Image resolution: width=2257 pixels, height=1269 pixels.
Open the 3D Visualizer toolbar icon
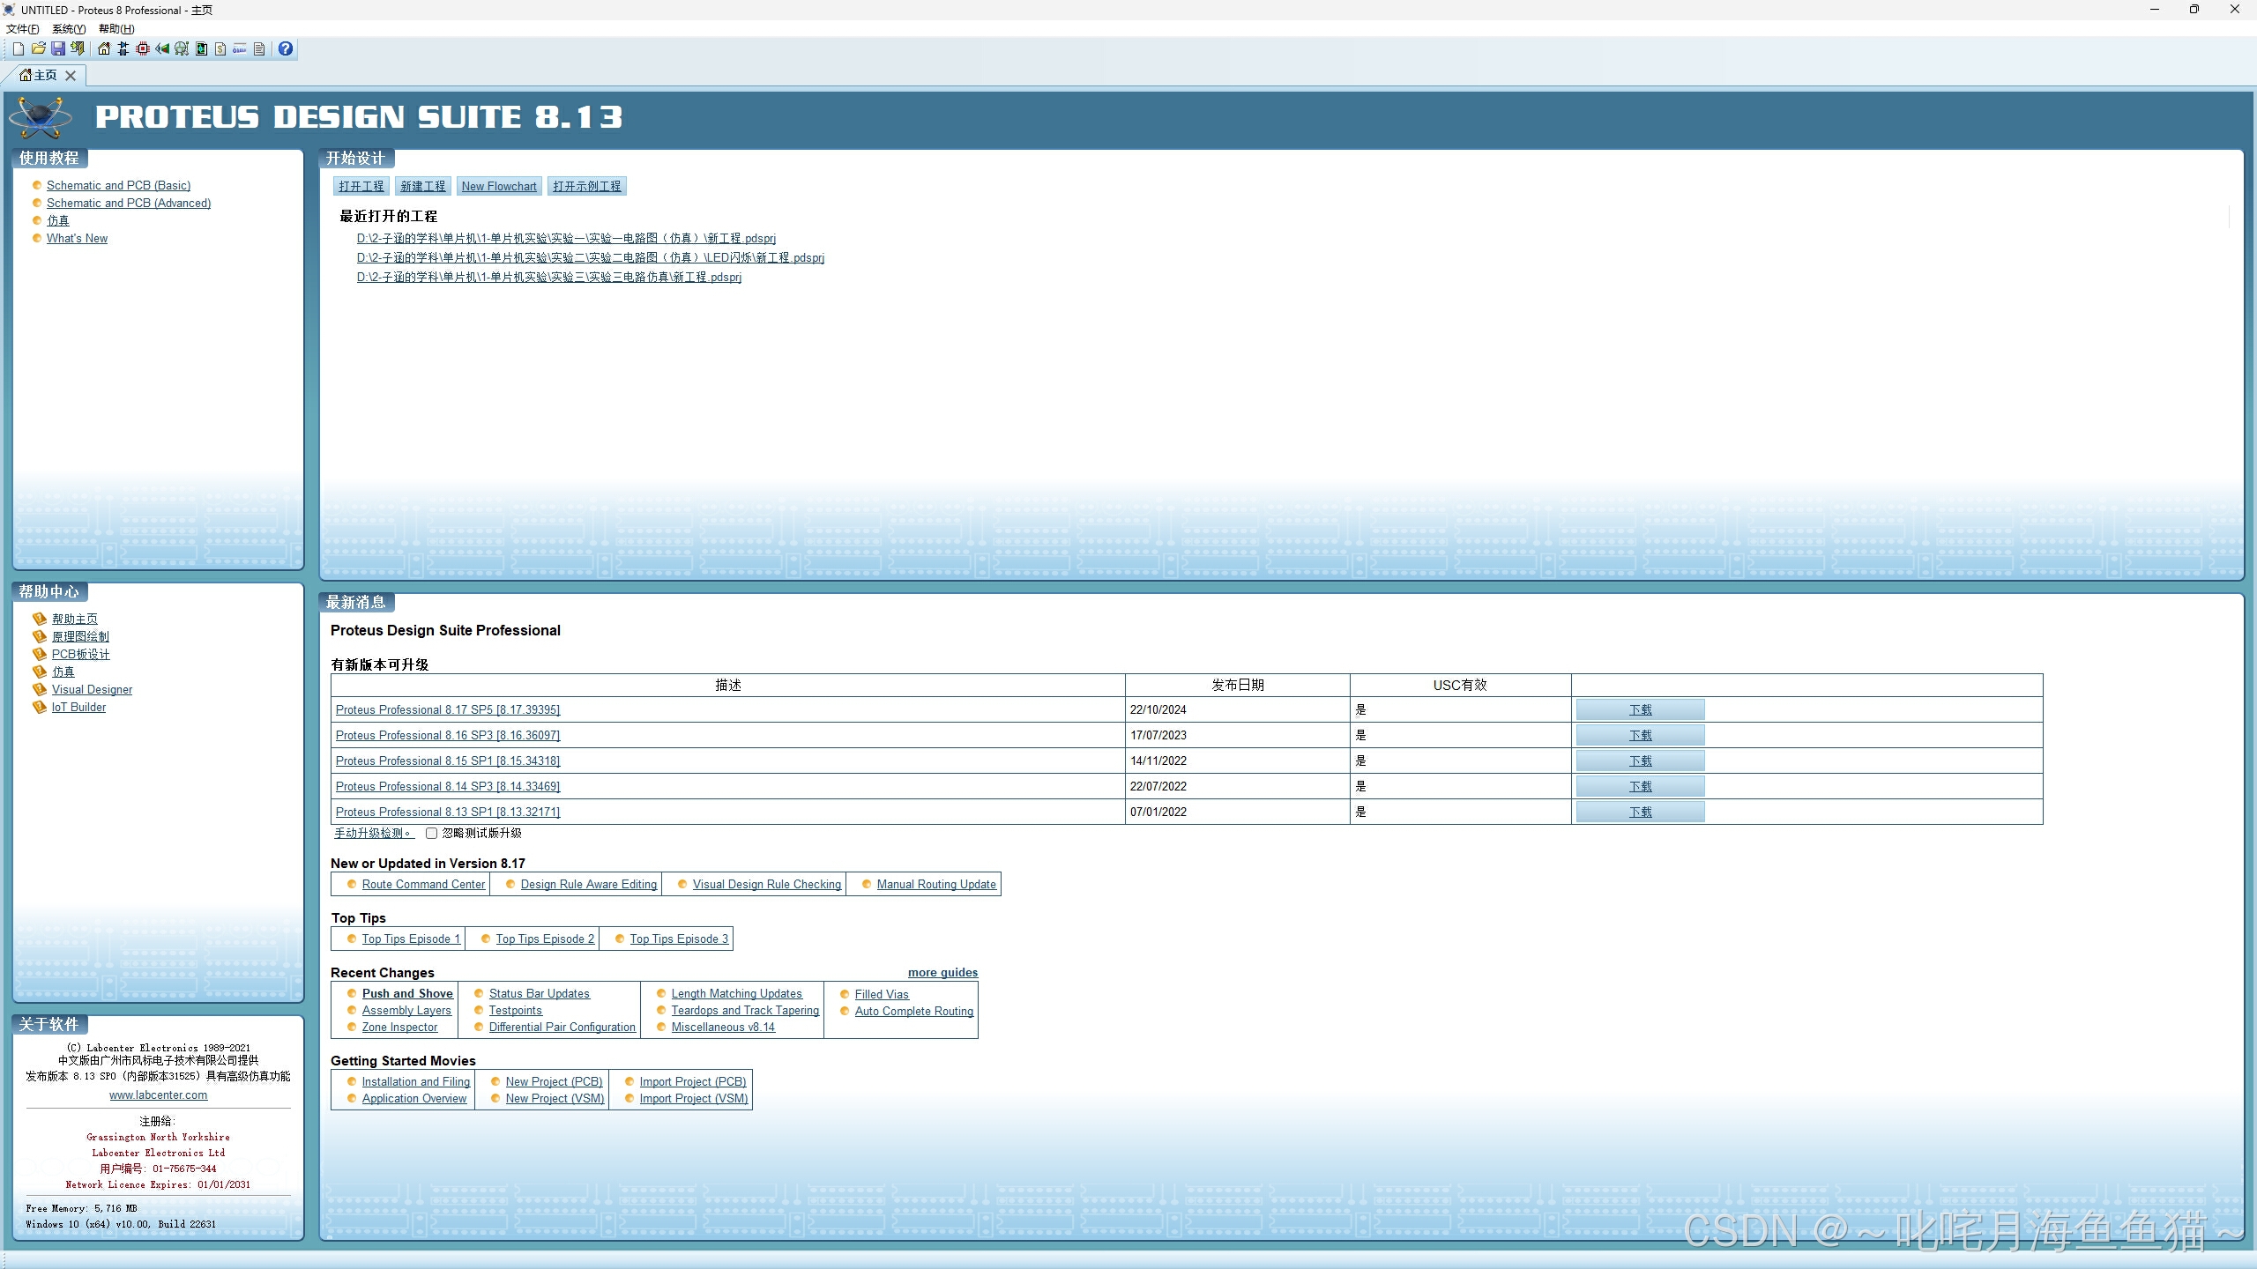tap(162, 48)
